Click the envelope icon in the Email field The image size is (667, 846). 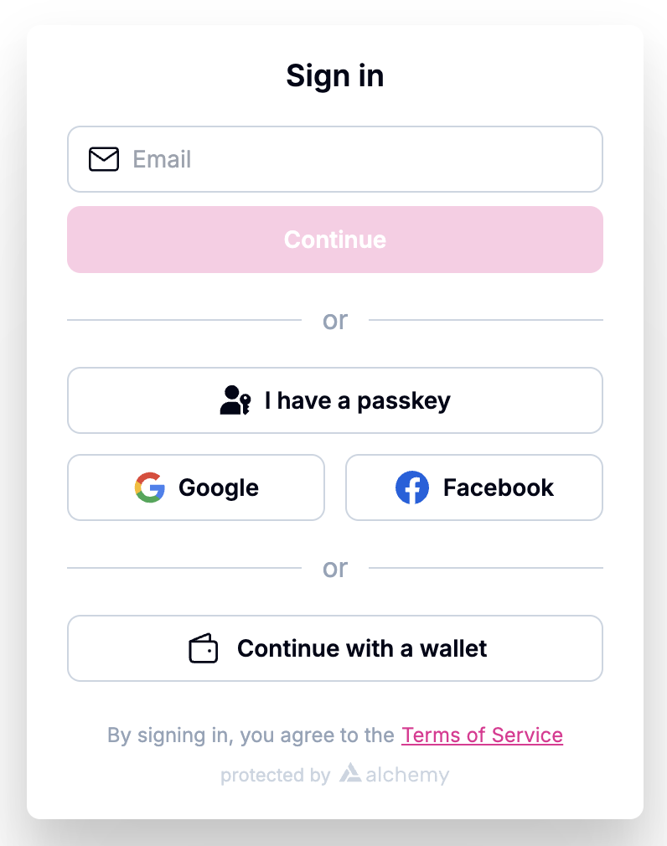pyautogui.click(x=103, y=159)
